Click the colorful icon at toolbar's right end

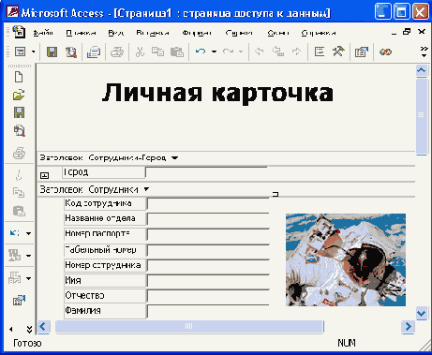click(385, 52)
